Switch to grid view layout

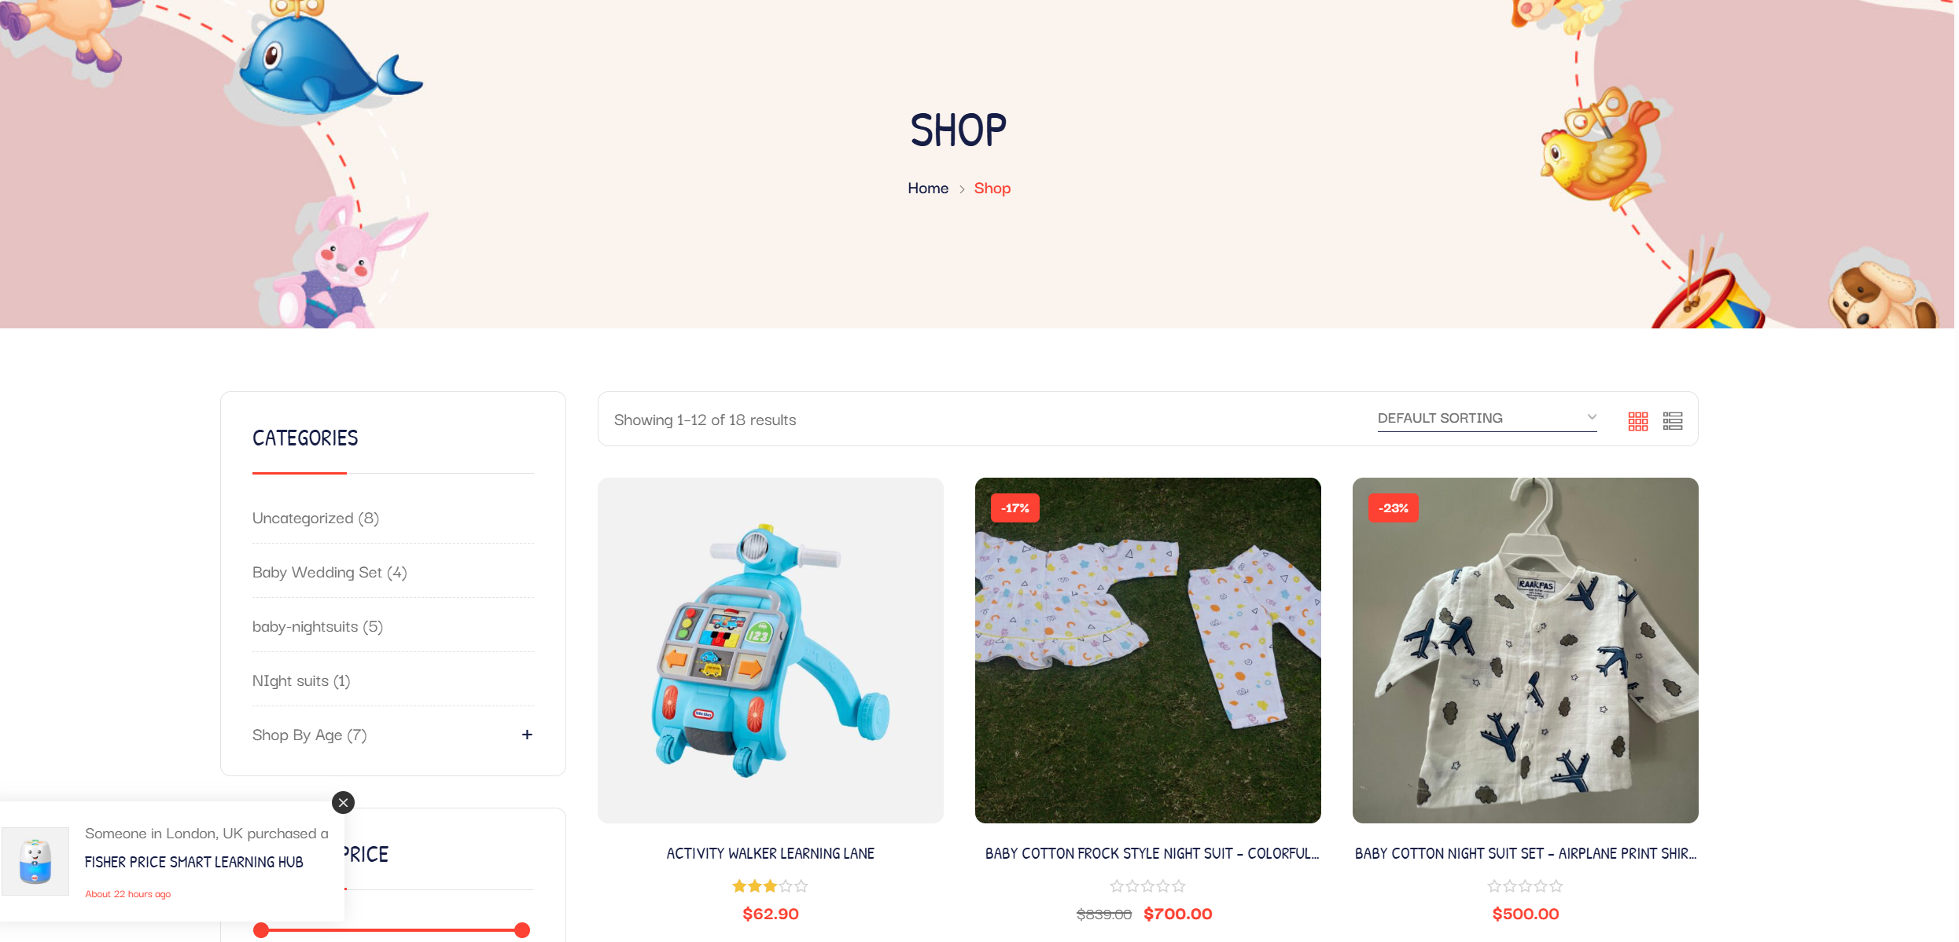pos(1637,421)
